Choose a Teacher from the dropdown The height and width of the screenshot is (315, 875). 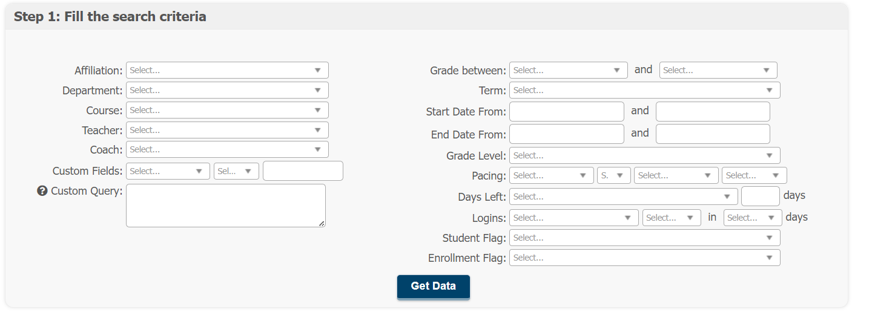coord(227,130)
